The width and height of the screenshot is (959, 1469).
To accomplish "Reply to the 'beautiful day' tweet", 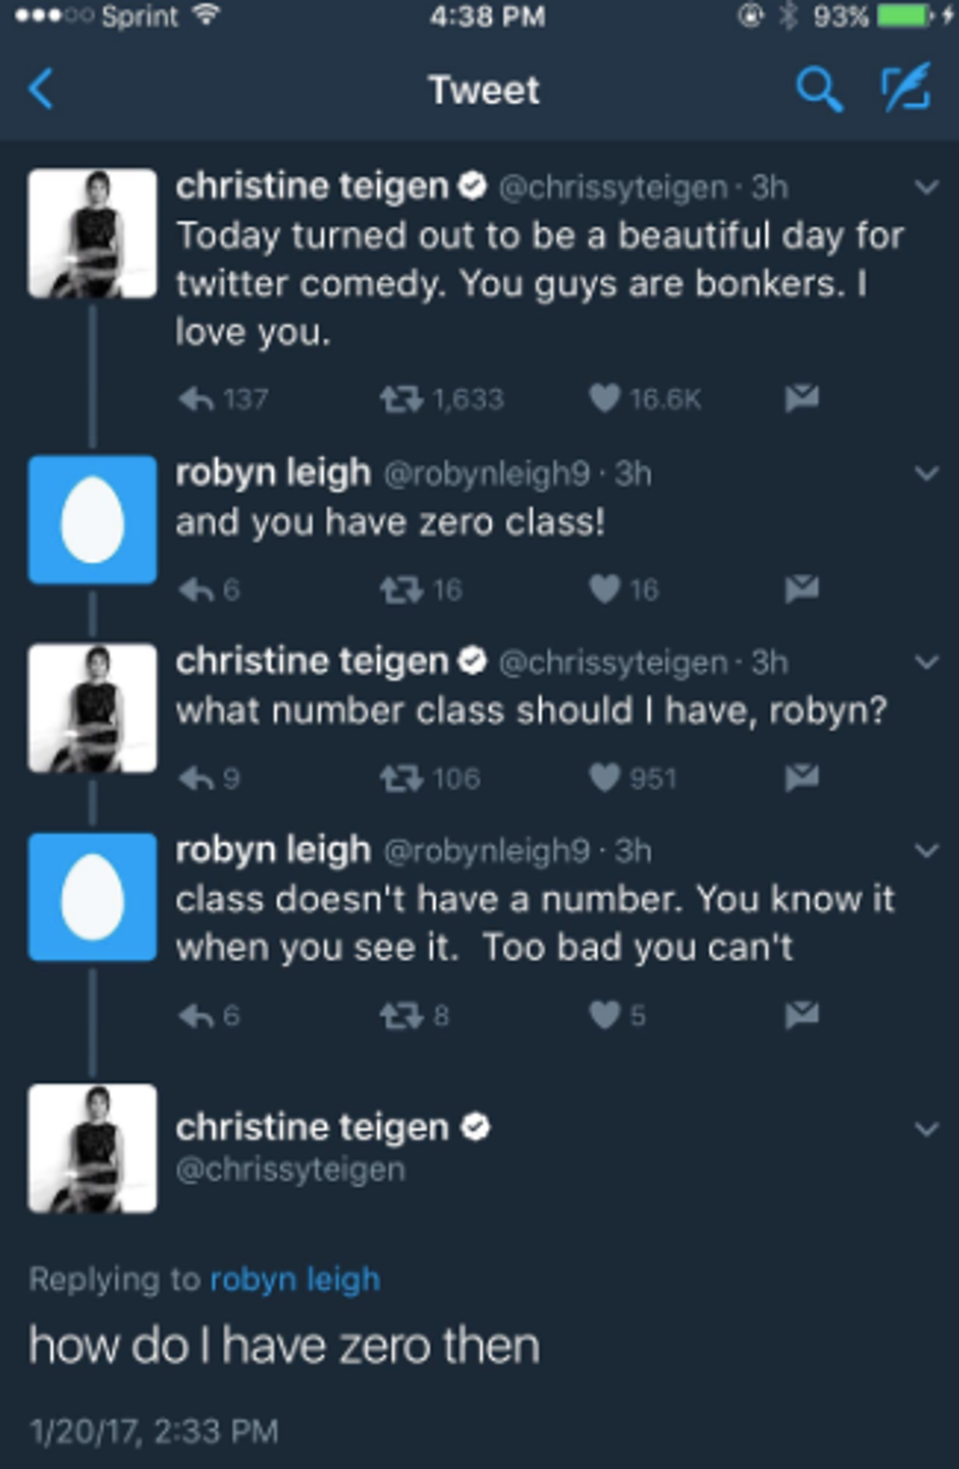I will pos(197,399).
